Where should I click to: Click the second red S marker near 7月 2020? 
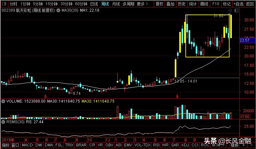click(177, 96)
